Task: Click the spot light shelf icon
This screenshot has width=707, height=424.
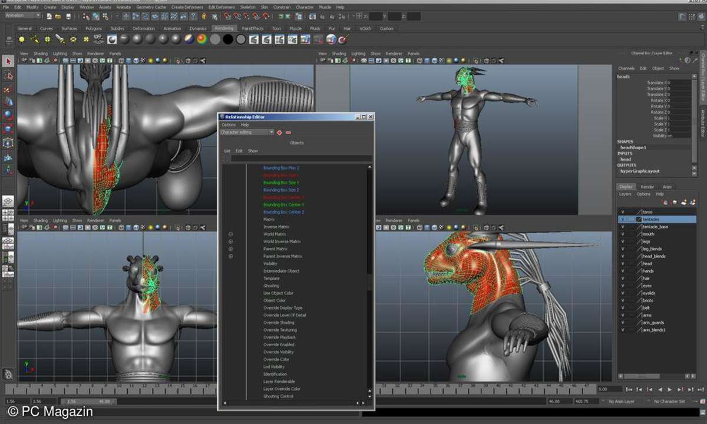Action: [x=60, y=39]
